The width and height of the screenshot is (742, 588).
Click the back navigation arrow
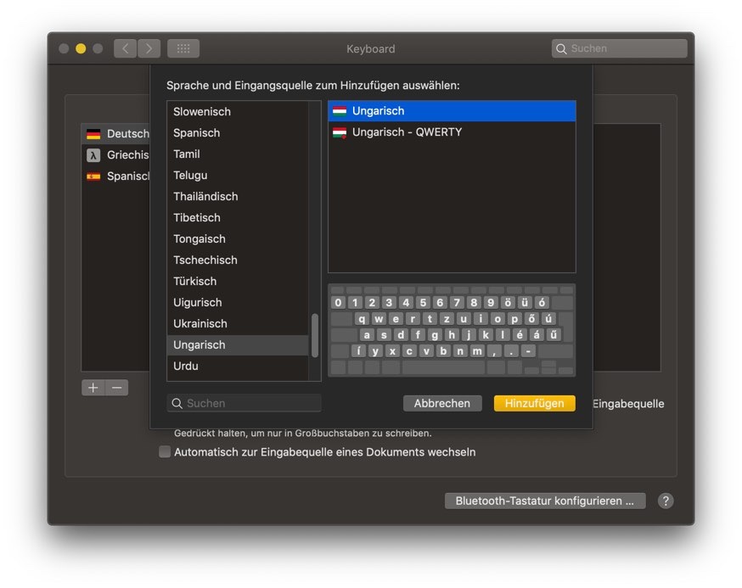coord(126,48)
